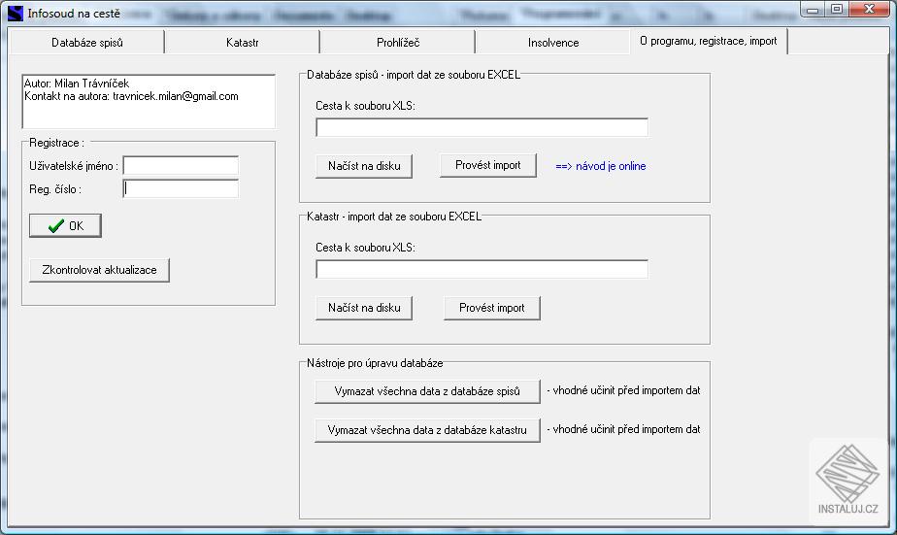The height and width of the screenshot is (535, 897).
Task: Click Načíst na disku in Databáze spisů section
Action: pos(364,166)
